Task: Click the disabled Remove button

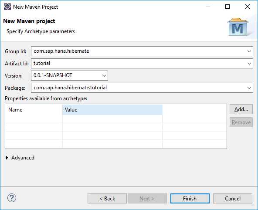Action: click(x=241, y=122)
